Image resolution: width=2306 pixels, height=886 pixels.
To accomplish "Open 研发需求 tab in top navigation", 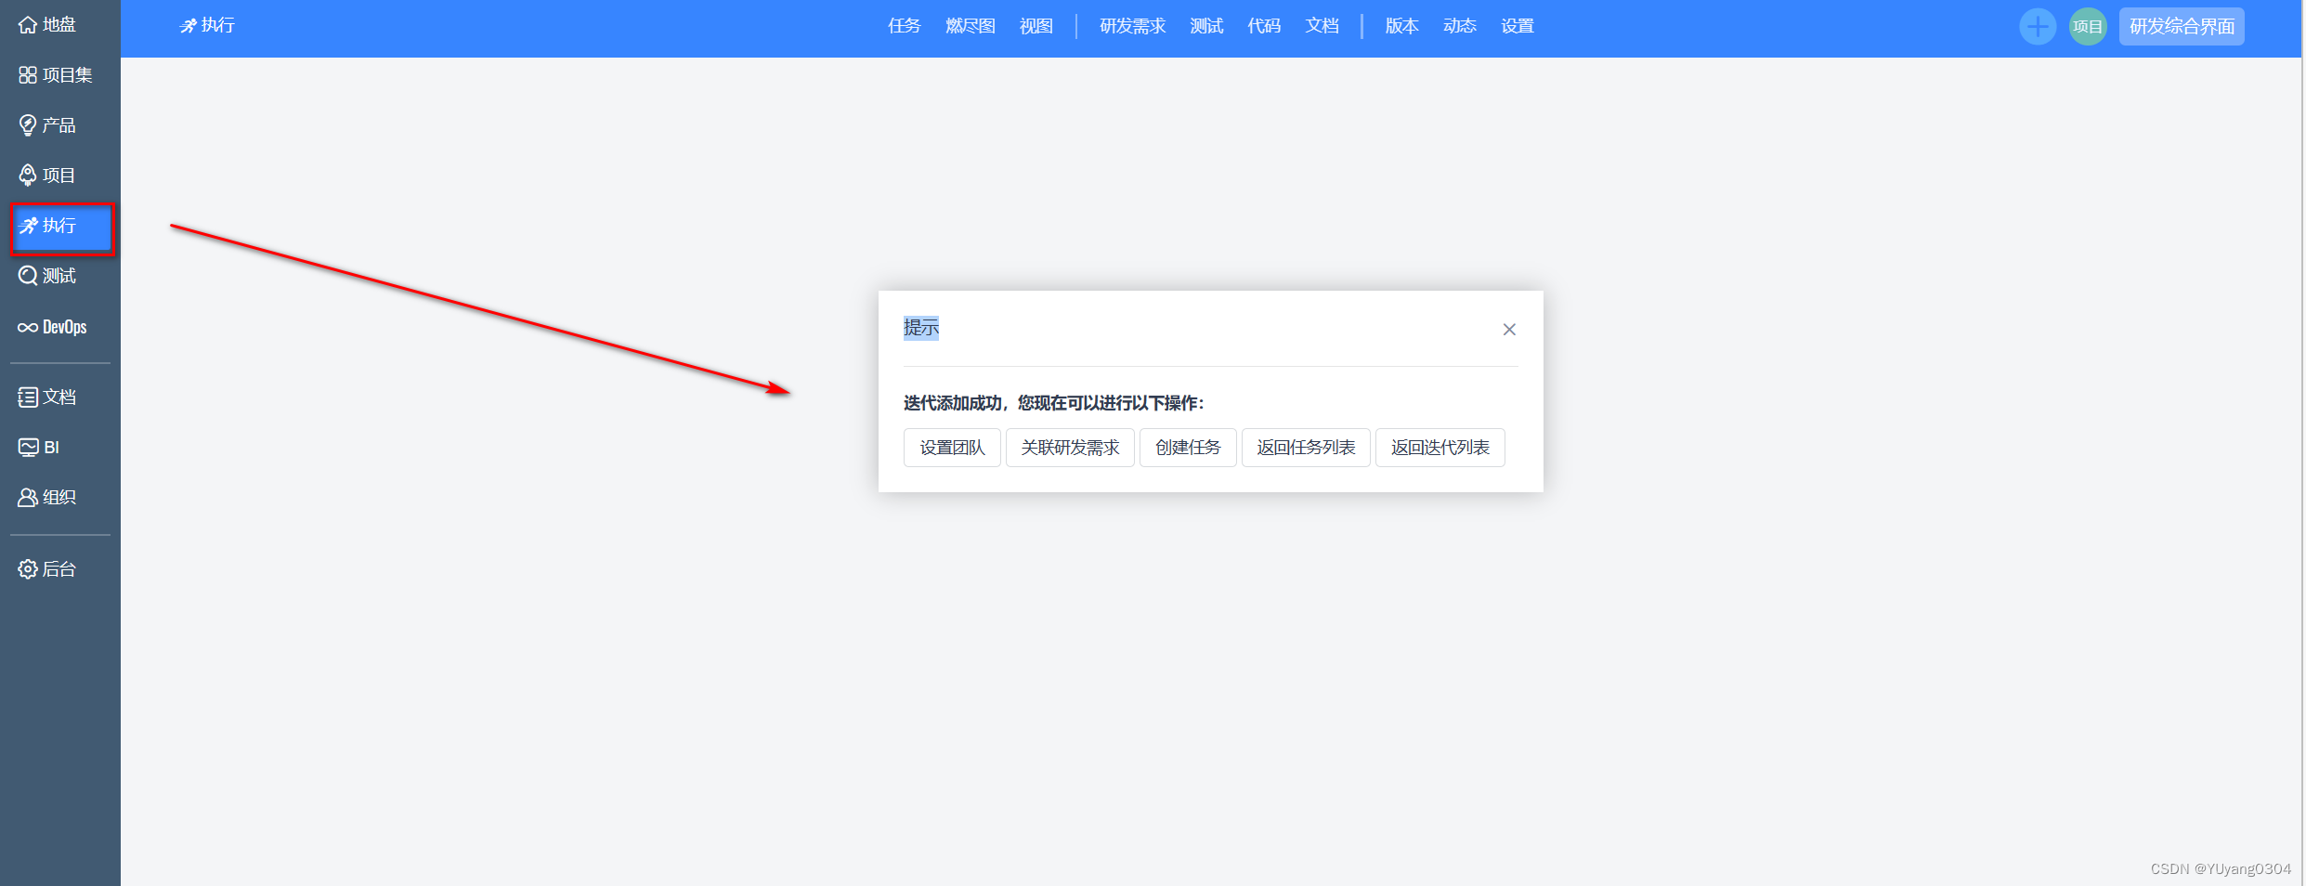I will 1132,26.
